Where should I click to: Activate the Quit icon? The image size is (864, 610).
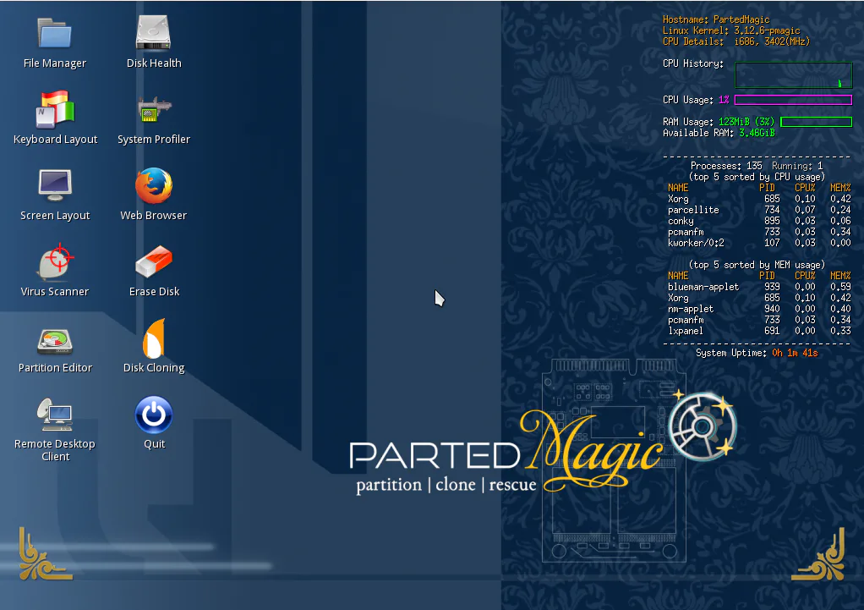click(153, 415)
